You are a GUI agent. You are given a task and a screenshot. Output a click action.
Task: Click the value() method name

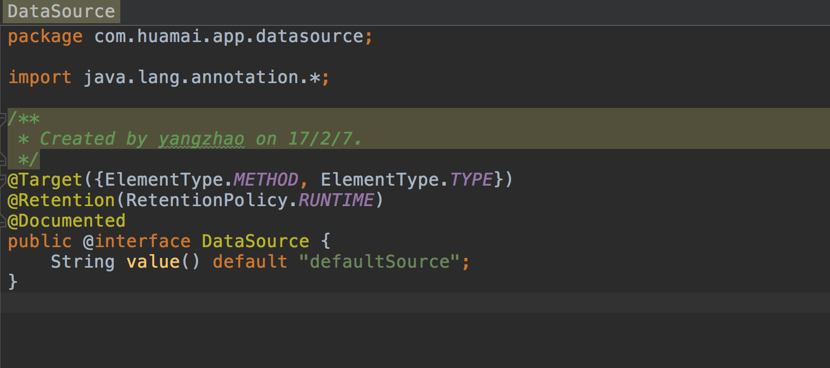[x=153, y=262]
